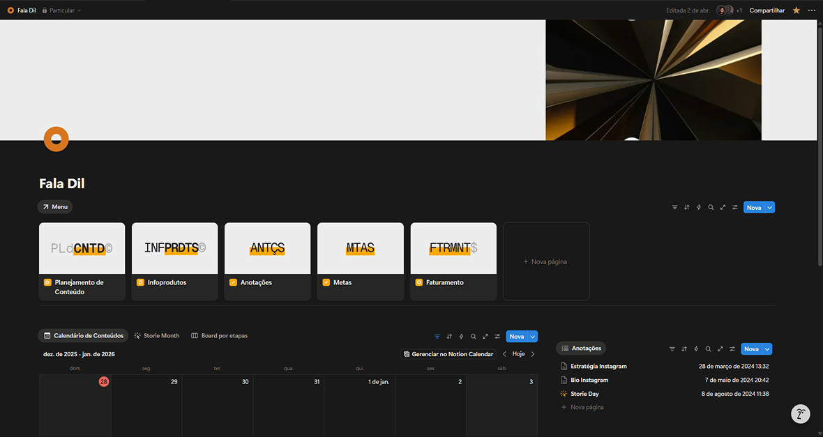Image resolution: width=823 pixels, height=437 pixels.
Task: Click the sort icon in the calendar toolbar
Action: click(x=449, y=337)
